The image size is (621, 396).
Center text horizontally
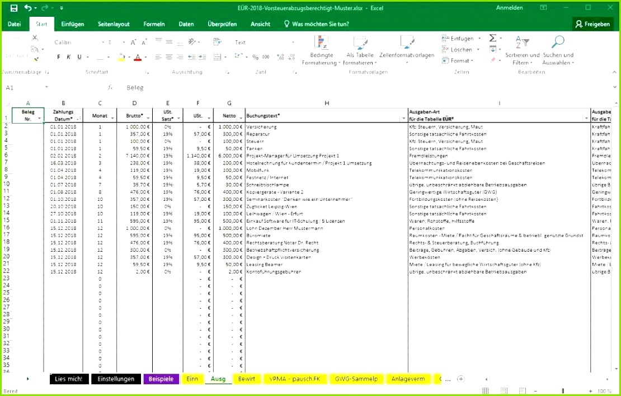pos(169,57)
